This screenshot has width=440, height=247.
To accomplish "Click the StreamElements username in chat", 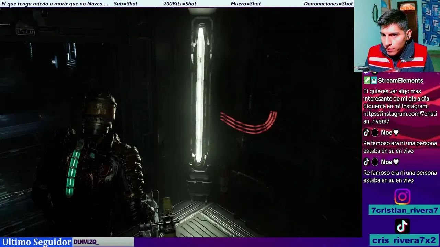I will point(400,81).
